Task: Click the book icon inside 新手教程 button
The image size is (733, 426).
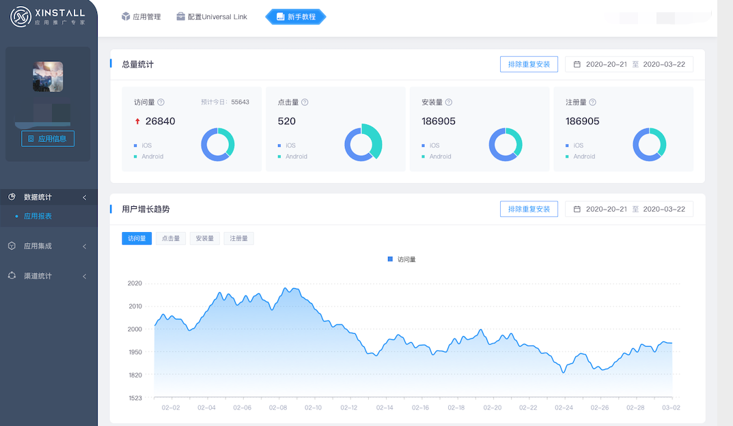Action: [x=281, y=17]
